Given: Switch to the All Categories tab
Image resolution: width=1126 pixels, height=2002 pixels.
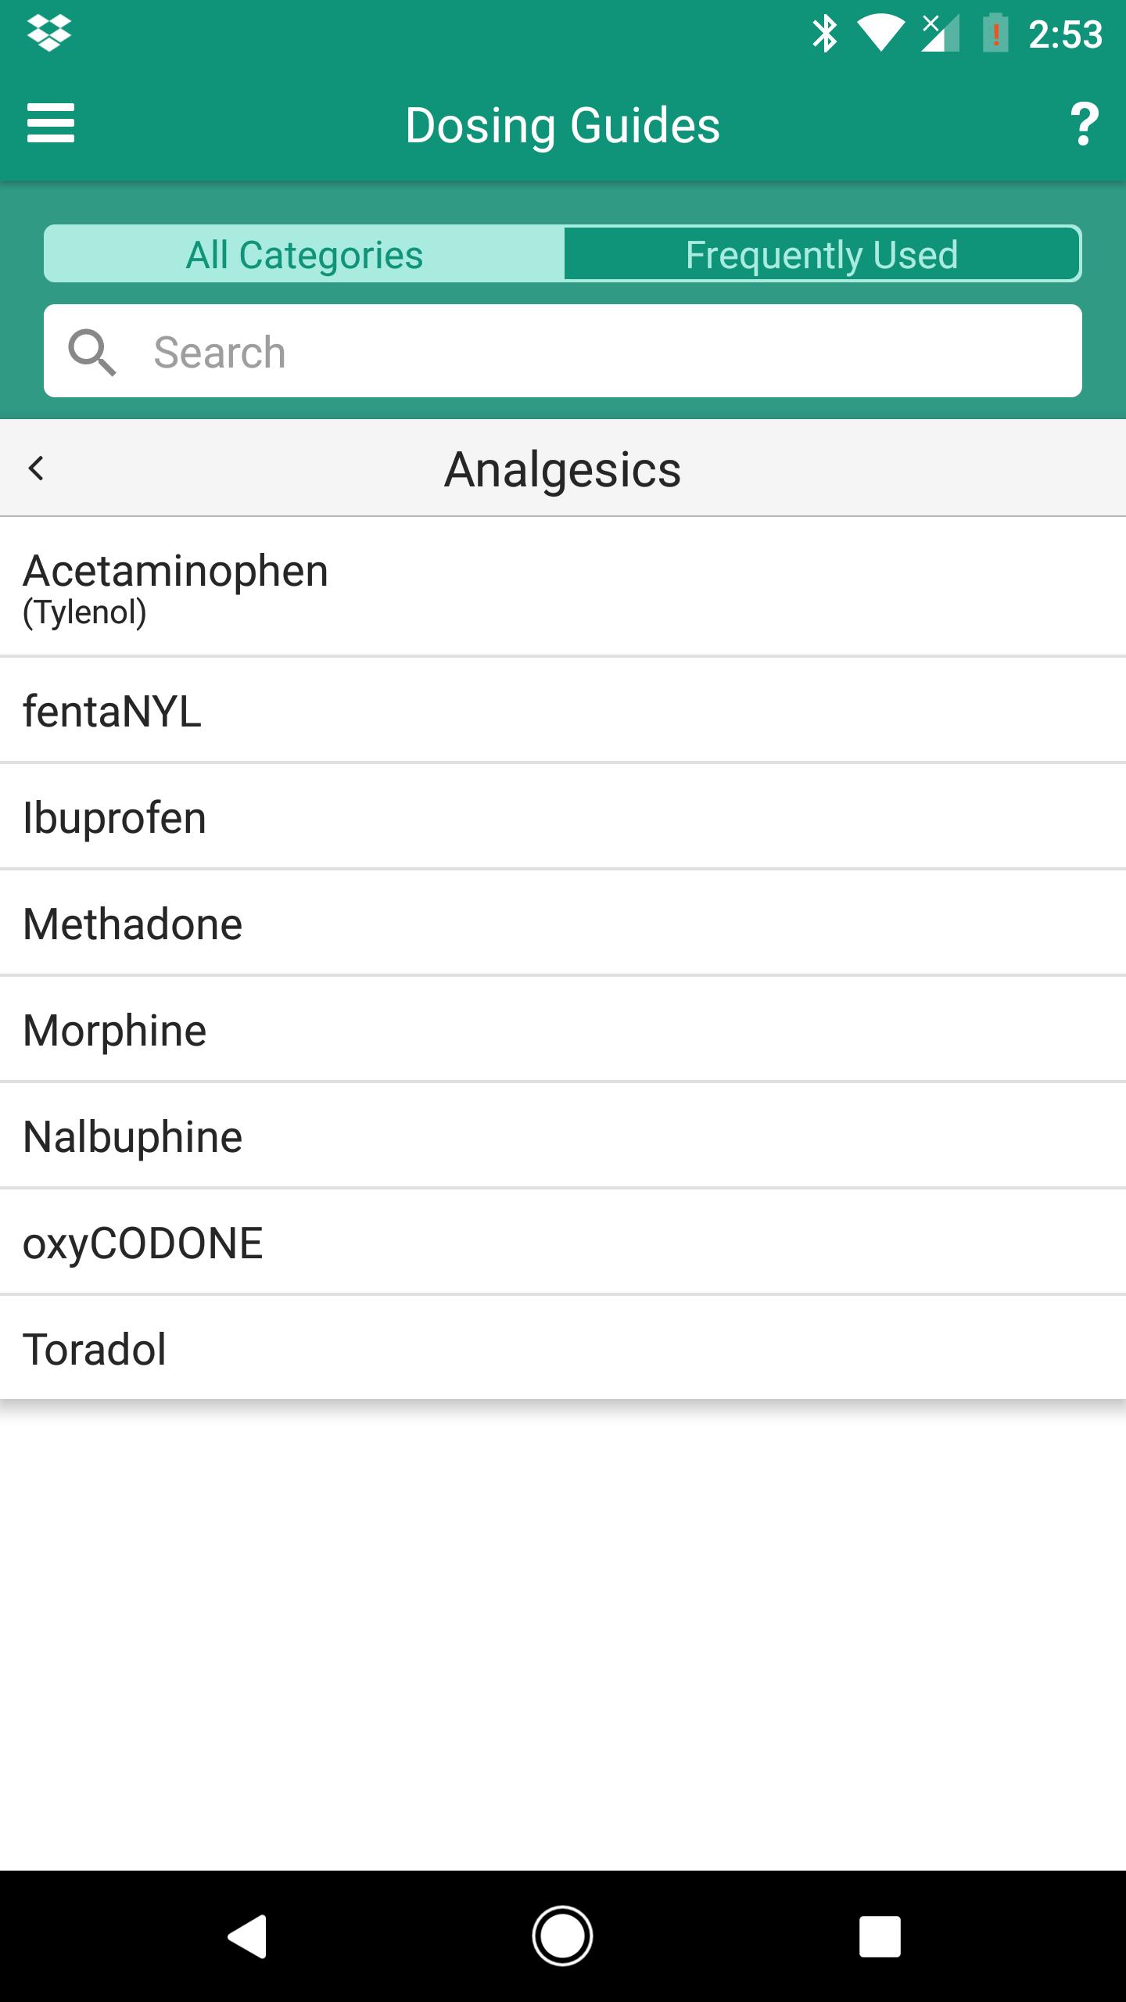Looking at the screenshot, I should pyautogui.click(x=304, y=254).
